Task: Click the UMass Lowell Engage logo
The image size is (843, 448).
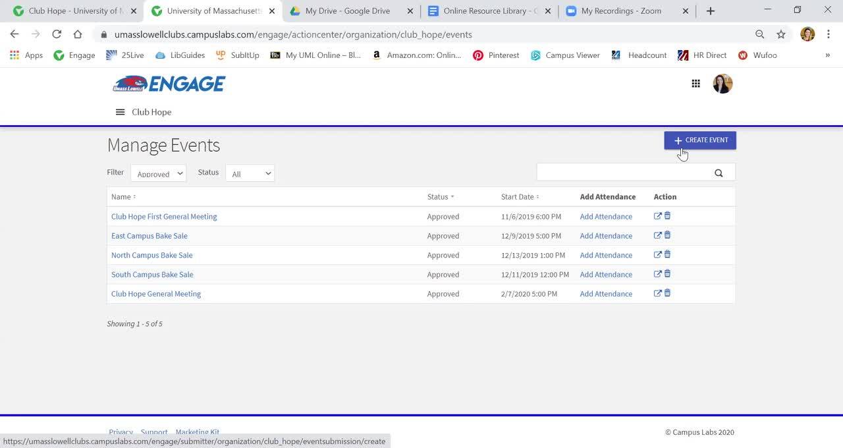Action: coord(169,84)
